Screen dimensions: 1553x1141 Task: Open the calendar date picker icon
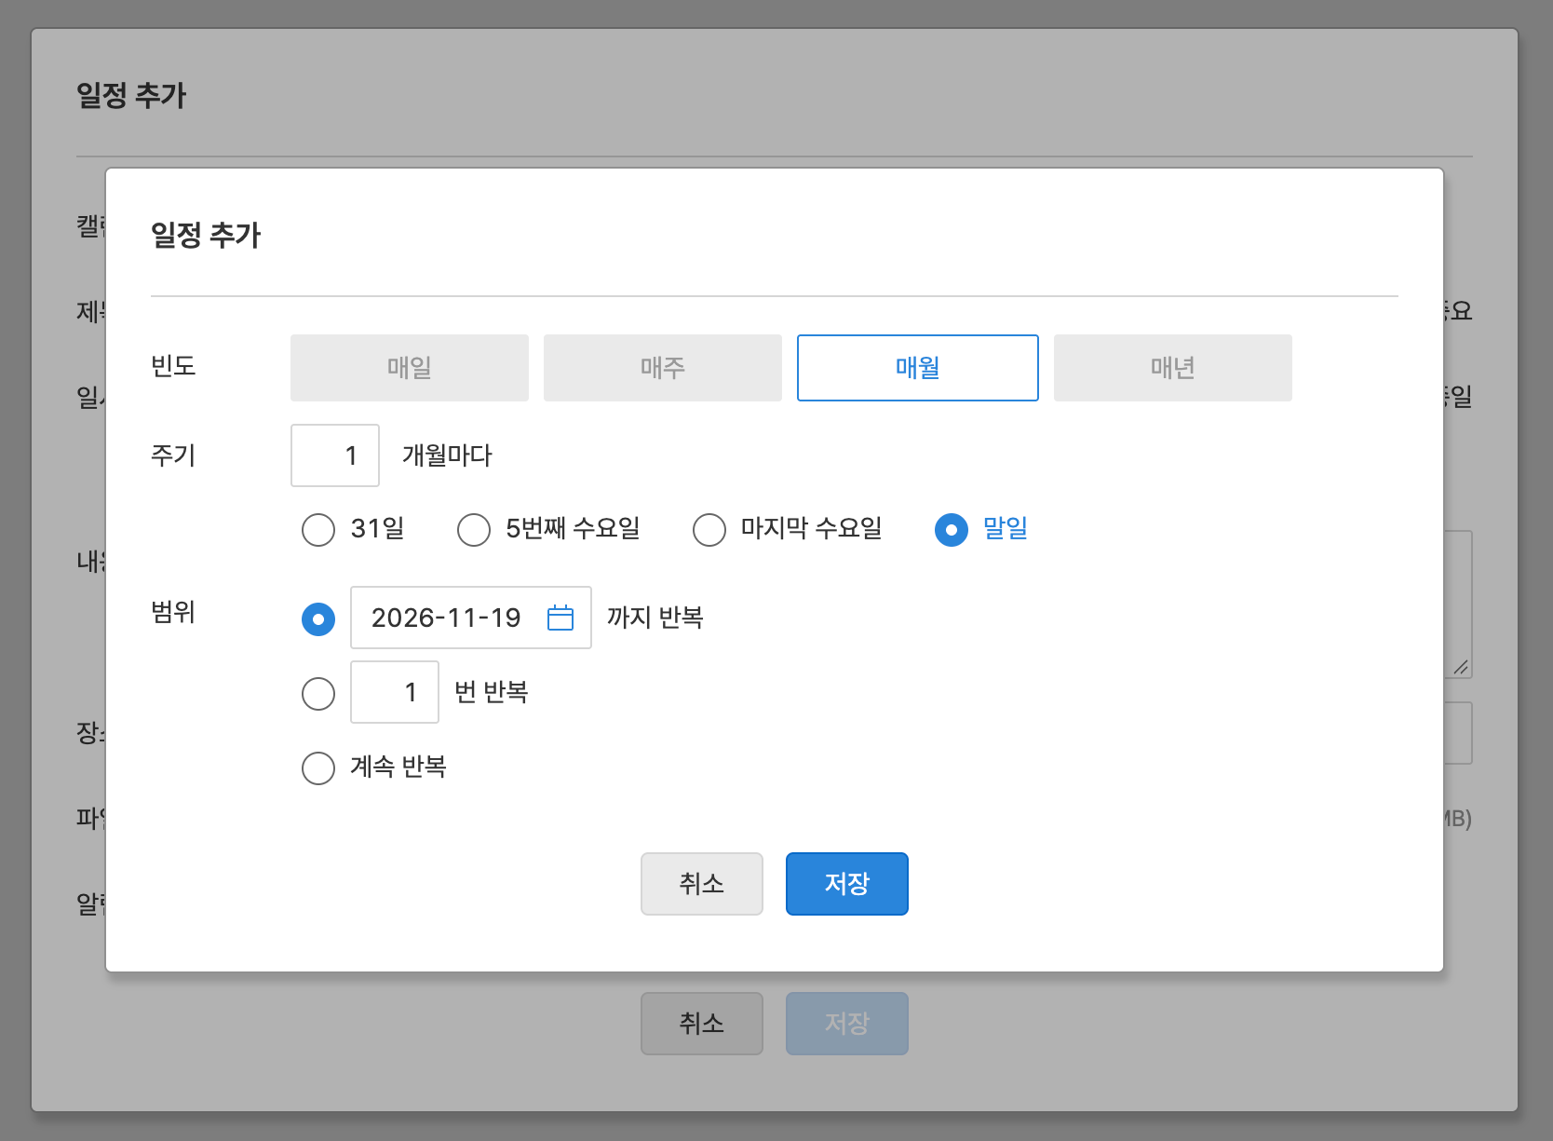coord(560,618)
